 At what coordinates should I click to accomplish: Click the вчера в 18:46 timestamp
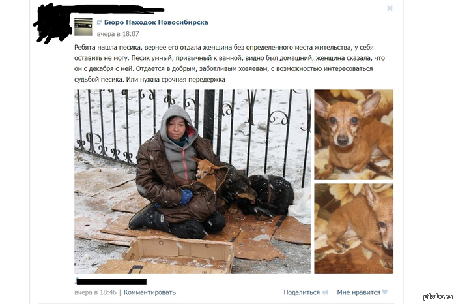(95, 292)
